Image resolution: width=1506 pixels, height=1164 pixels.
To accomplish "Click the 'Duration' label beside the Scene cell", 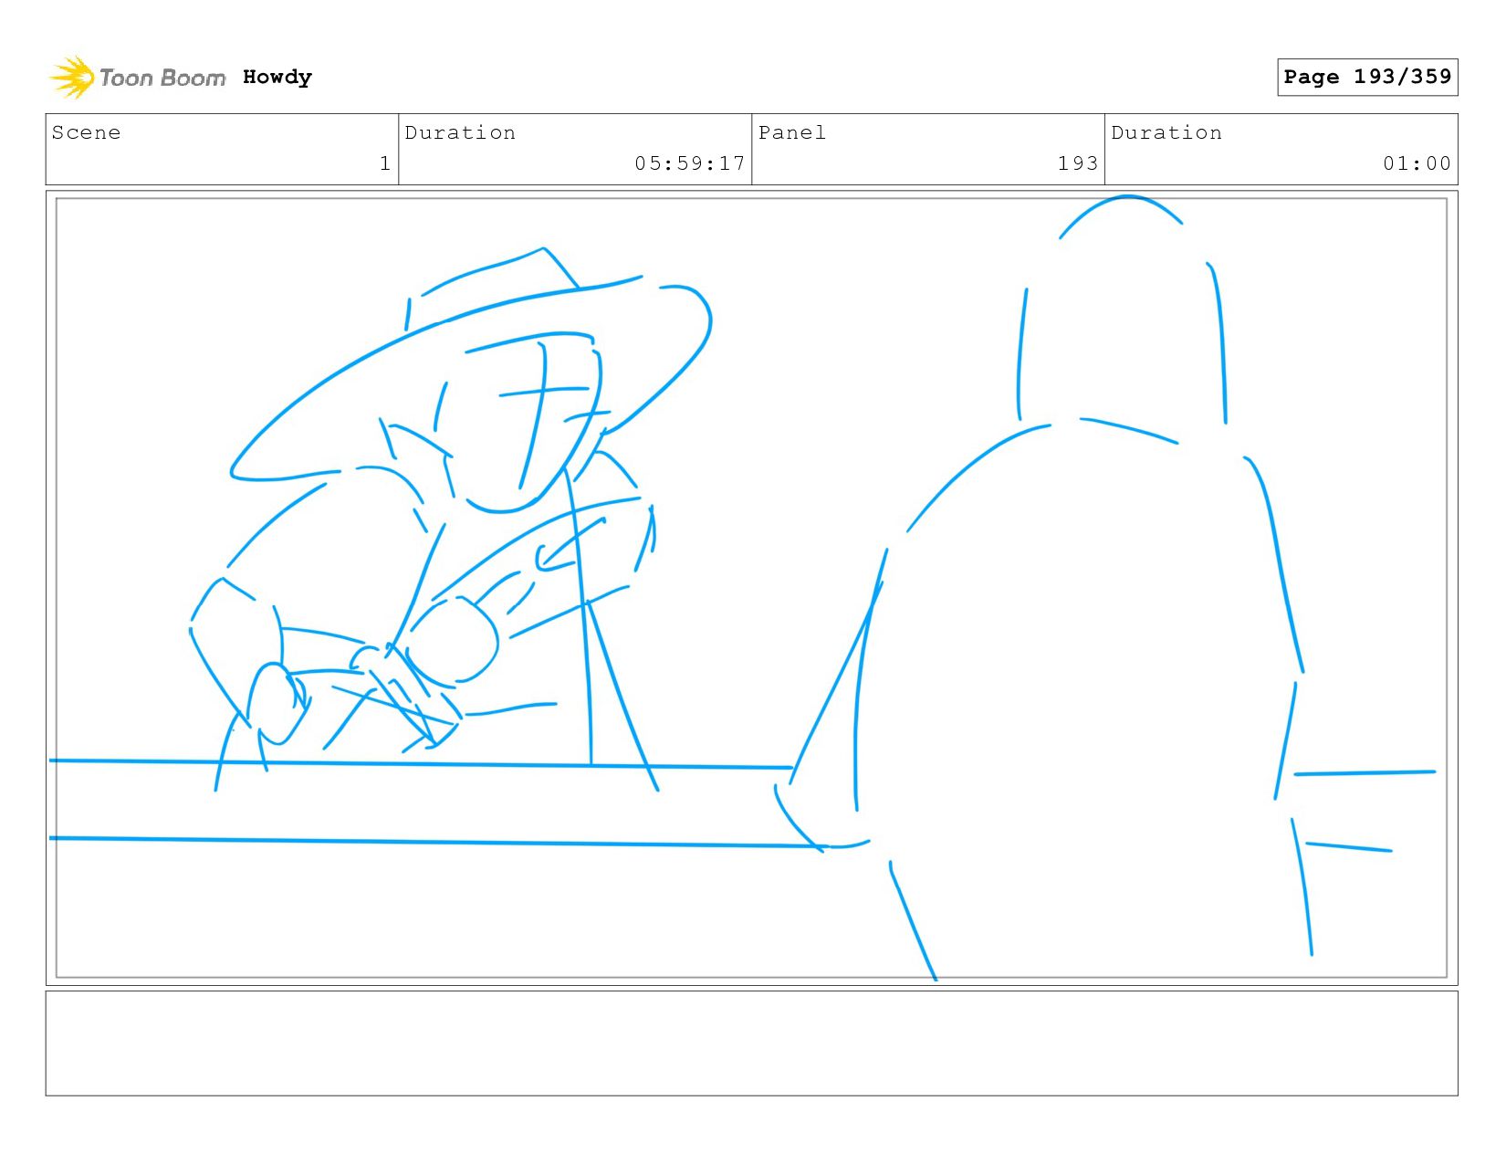I will click(x=460, y=132).
